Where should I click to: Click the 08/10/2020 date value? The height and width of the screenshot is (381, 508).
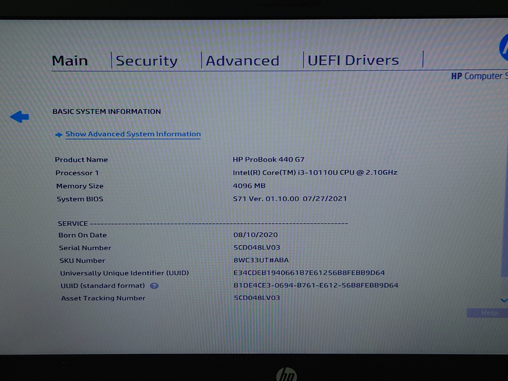[x=256, y=235]
